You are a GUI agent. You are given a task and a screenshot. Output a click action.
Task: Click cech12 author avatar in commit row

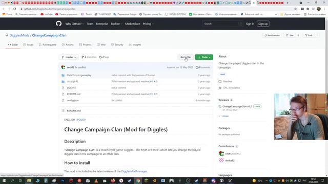(63, 67)
